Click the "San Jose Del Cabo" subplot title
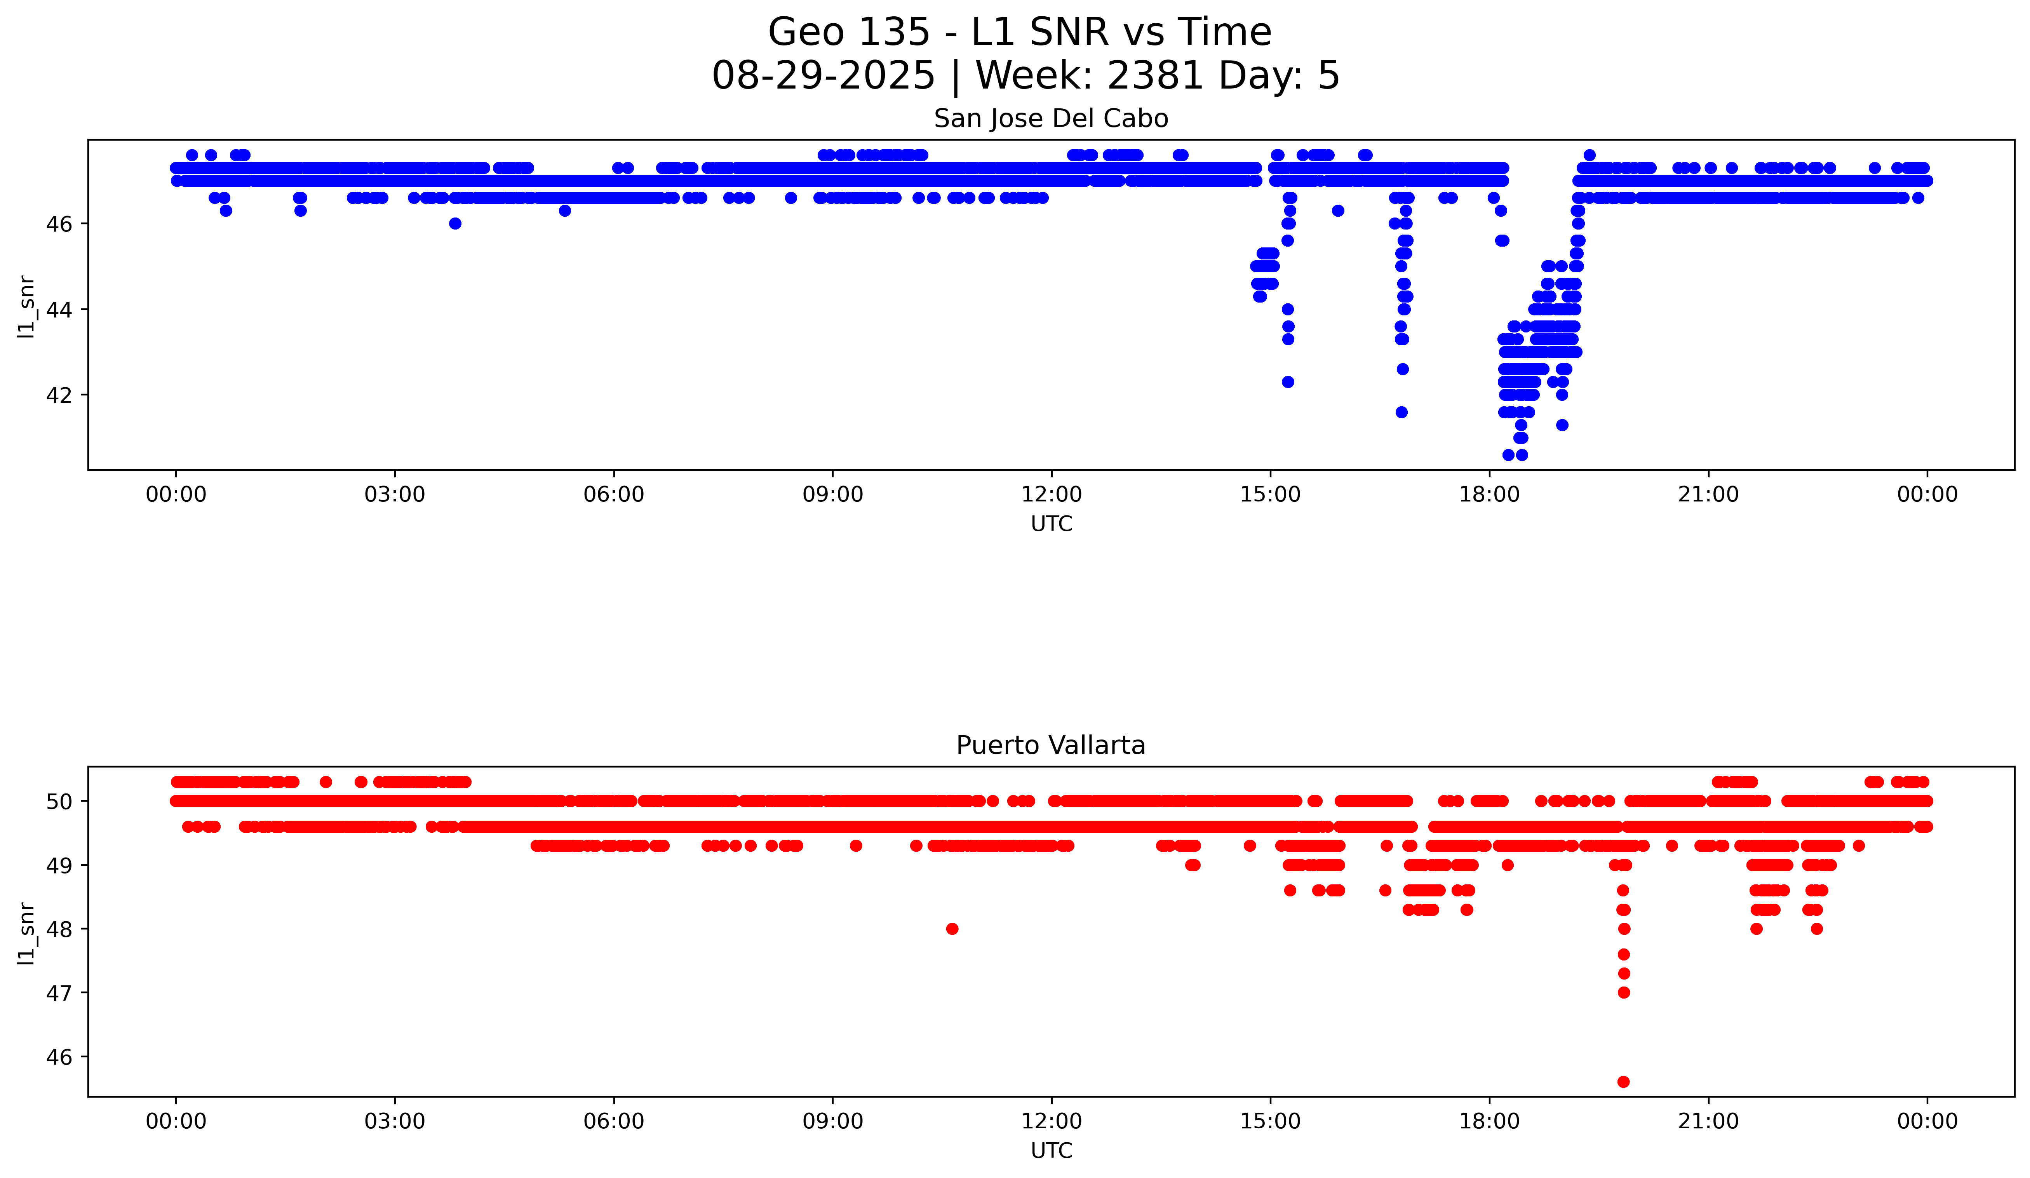 click(x=1050, y=119)
